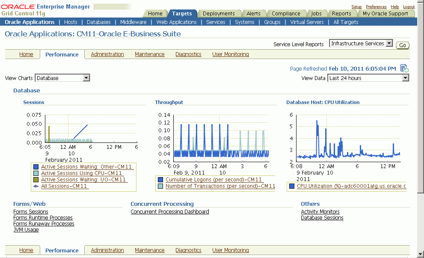Select Services in the targets subnav
Screen dimensions: 424x258
click(216, 22)
